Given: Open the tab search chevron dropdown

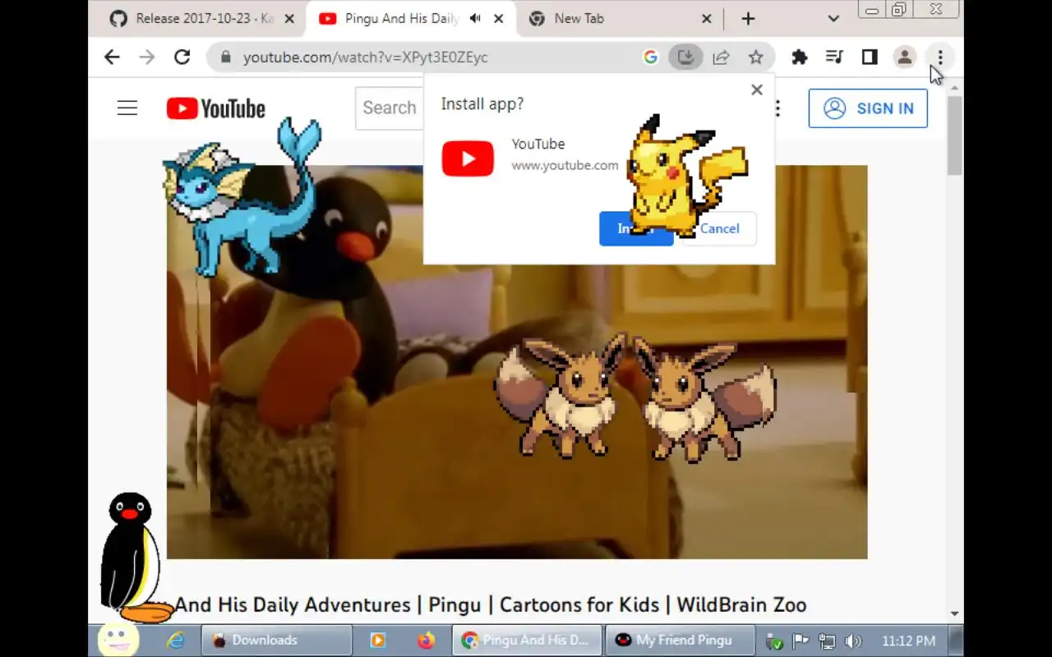Looking at the screenshot, I should (833, 18).
